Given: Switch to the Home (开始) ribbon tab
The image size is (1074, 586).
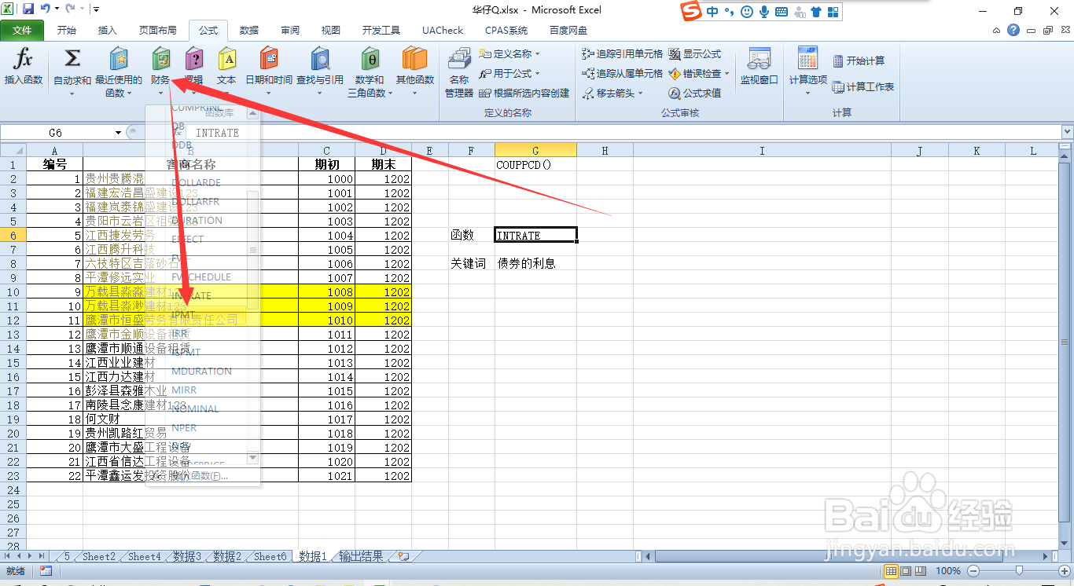Looking at the screenshot, I should pos(66,30).
